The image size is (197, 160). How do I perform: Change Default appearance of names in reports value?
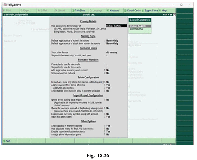point(112,40)
